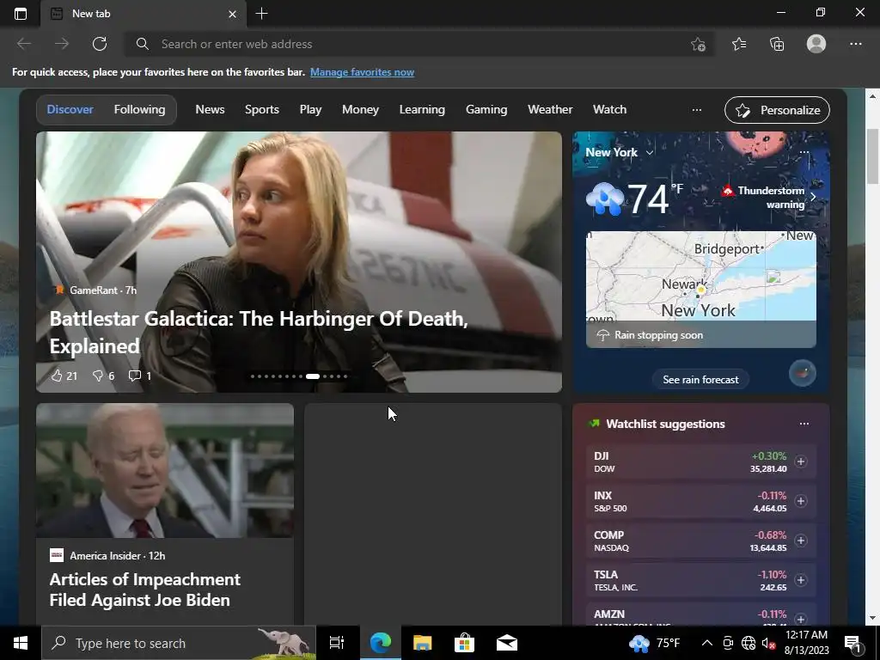Open the Favorites list icon
The image size is (880, 660).
tap(739, 44)
